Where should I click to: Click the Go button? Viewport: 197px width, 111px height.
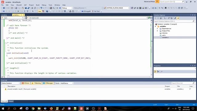[x=150, y=18]
